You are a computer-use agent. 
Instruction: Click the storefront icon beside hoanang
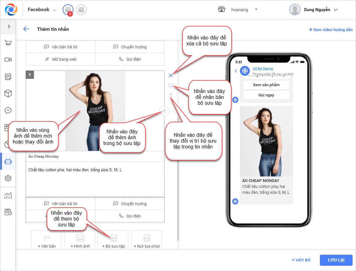point(221,10)
